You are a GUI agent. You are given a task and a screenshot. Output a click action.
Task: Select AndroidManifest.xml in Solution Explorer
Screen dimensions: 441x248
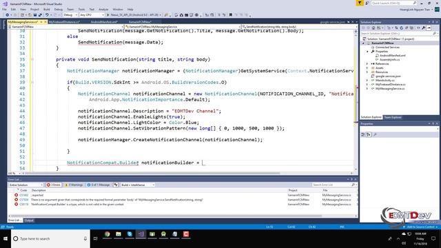[x=392, y=56]
